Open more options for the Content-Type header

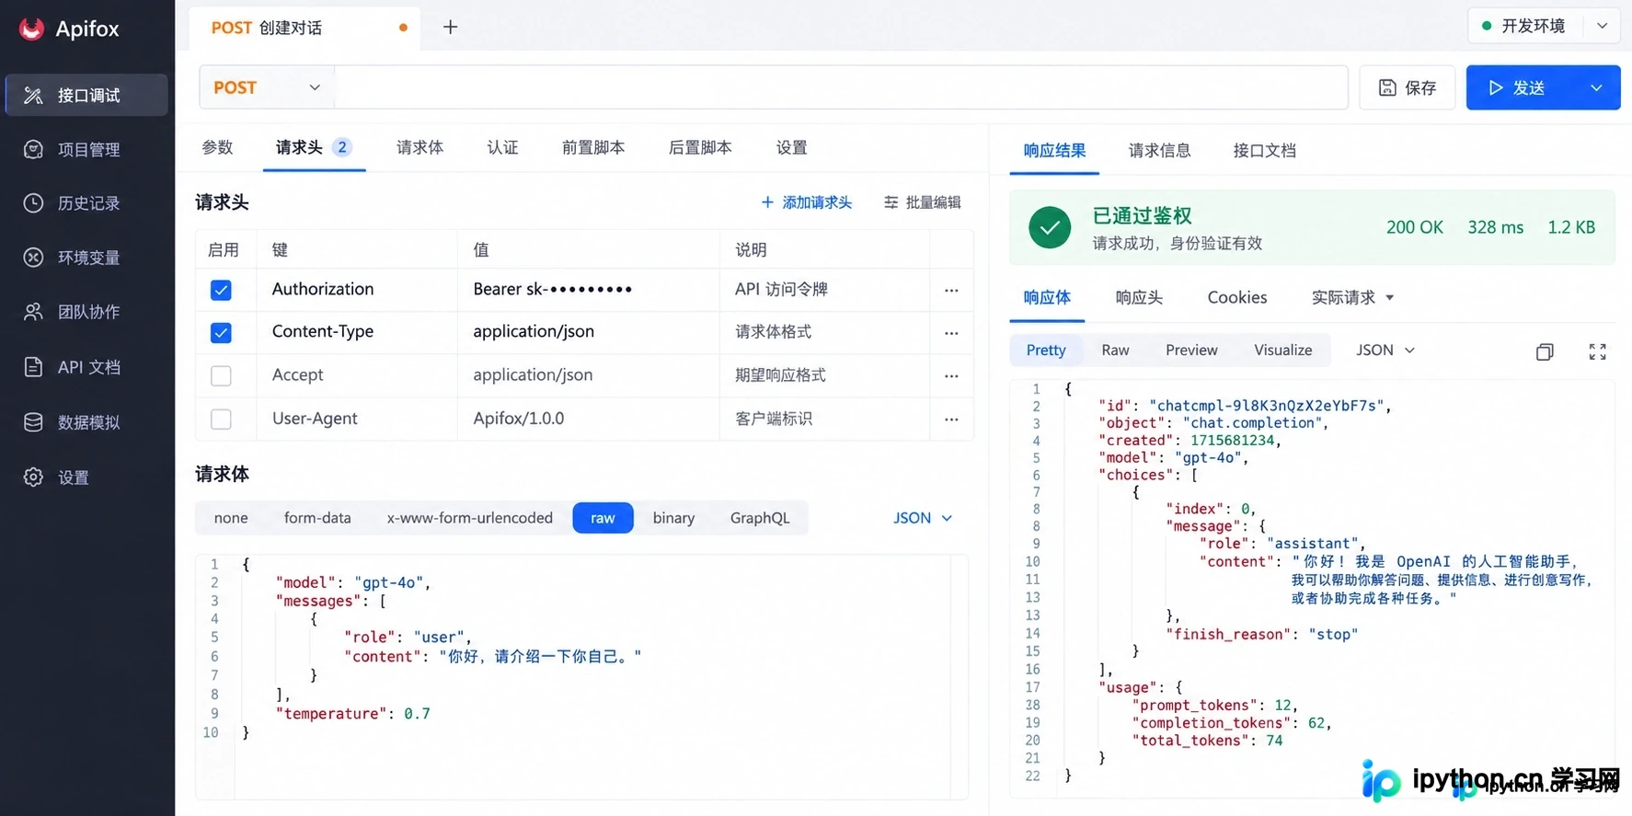pyautogui.click(x=951, y=333)
